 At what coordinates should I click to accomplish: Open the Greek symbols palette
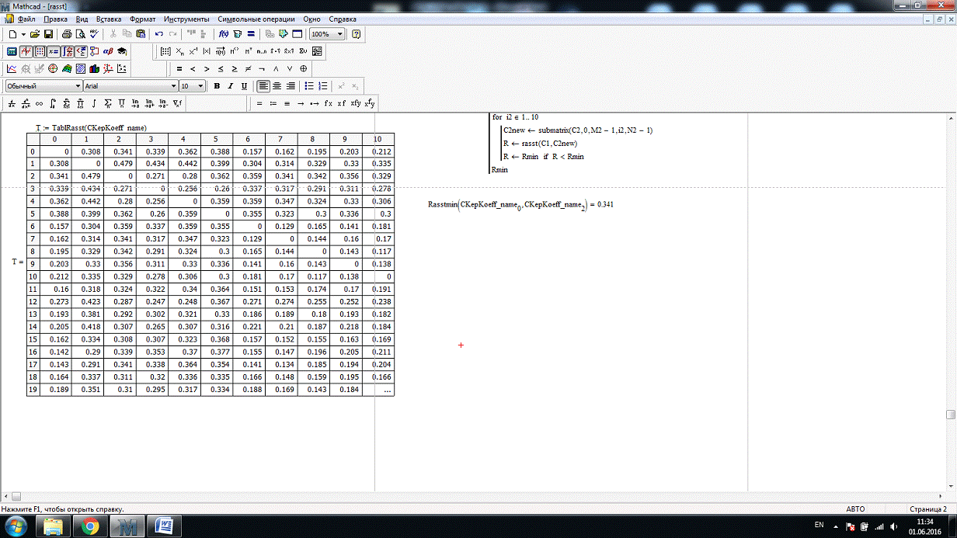tap(108, 51)
